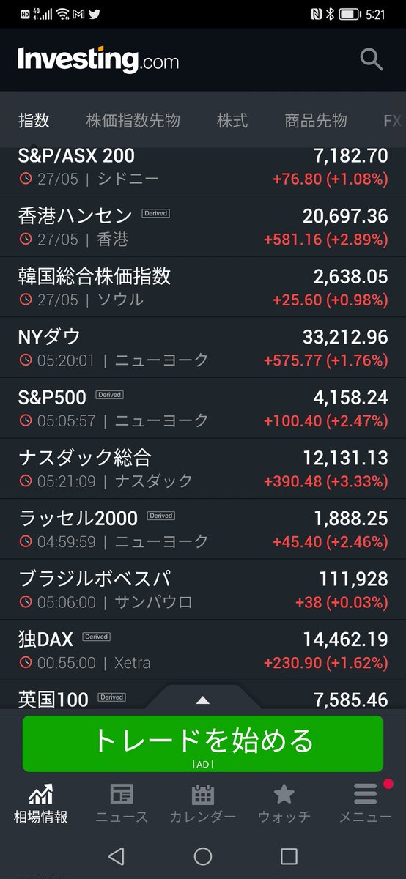Open the Investing.com logo
Viewport: 406px width, 879px height.
point(98,60)
